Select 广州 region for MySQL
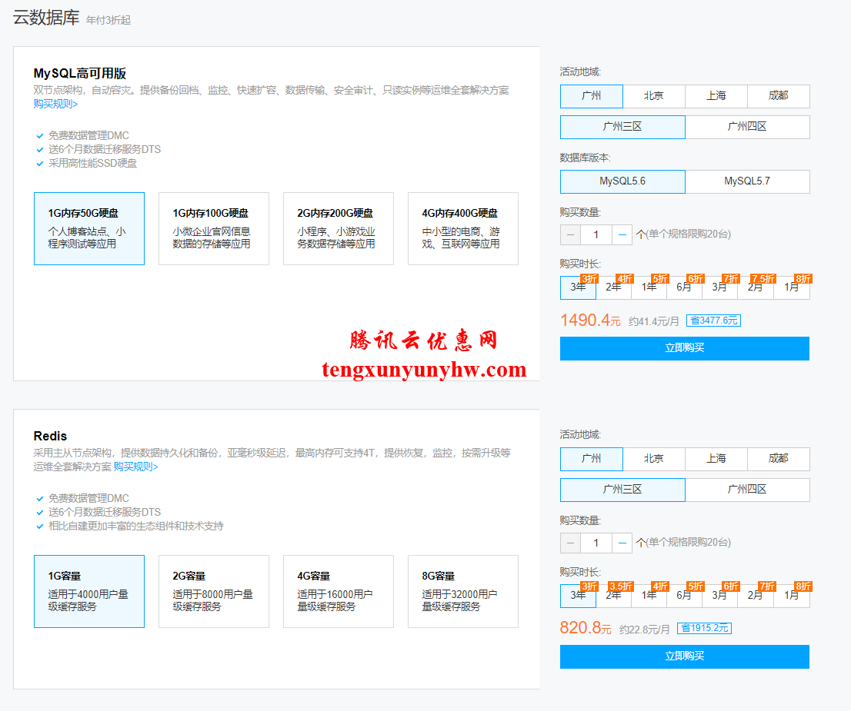Screen dimensions: 851x711 [592, 96]
